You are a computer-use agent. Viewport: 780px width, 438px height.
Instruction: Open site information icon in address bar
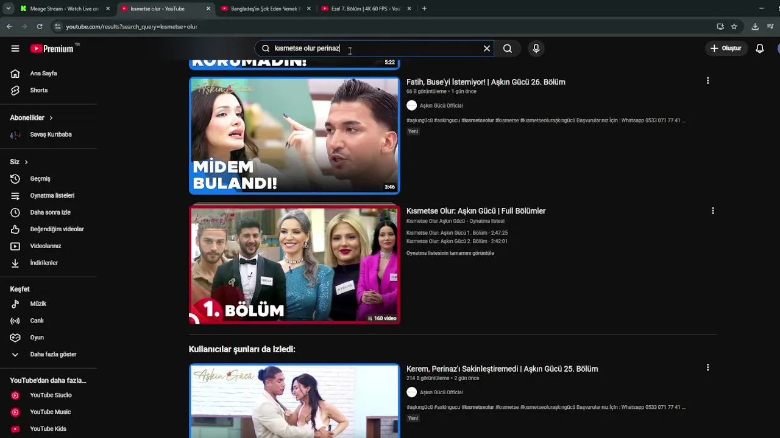click(x=57, y=27)
